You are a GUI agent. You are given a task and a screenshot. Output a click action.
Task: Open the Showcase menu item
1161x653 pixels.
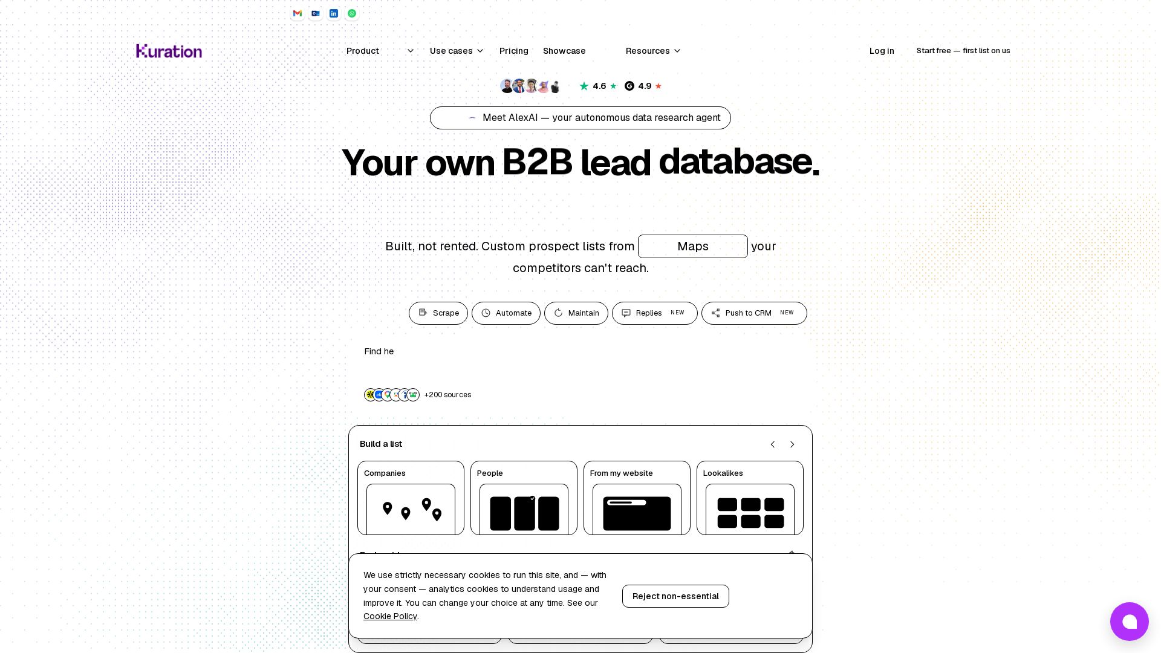(x=564, y=51)
